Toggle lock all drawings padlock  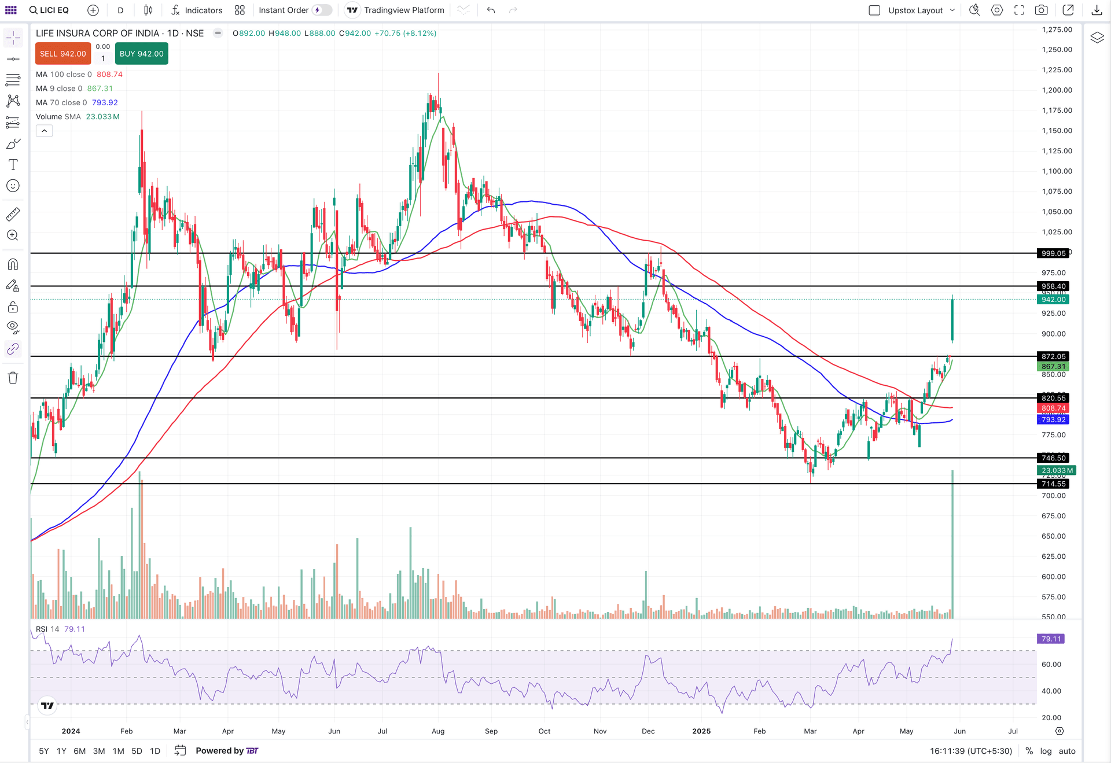pos(13,307)
